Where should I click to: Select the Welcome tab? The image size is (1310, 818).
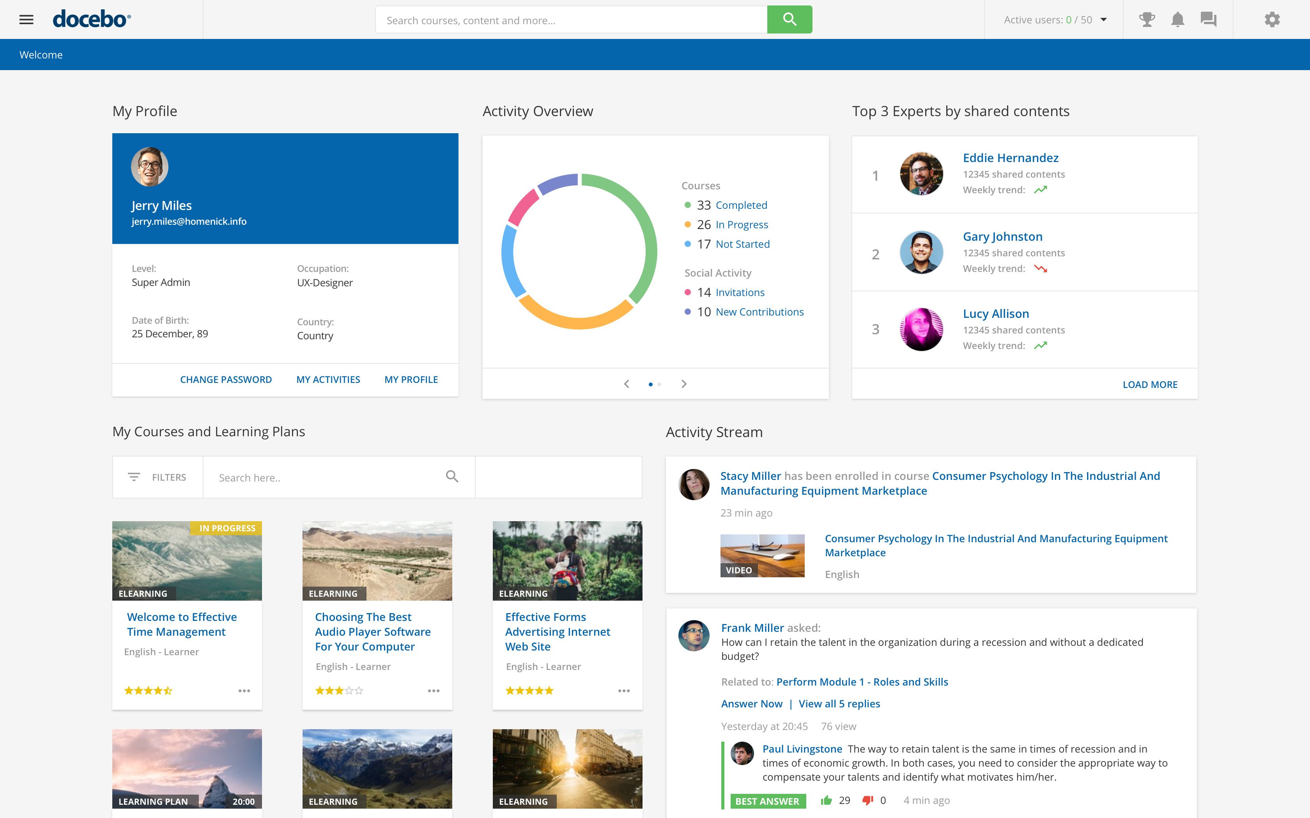point(41,54)
